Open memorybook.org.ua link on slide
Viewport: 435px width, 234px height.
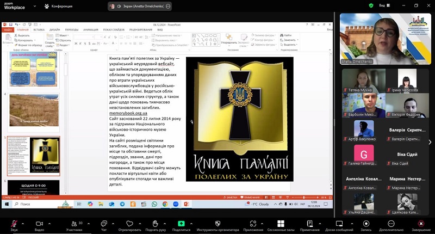tap(128, 113)
